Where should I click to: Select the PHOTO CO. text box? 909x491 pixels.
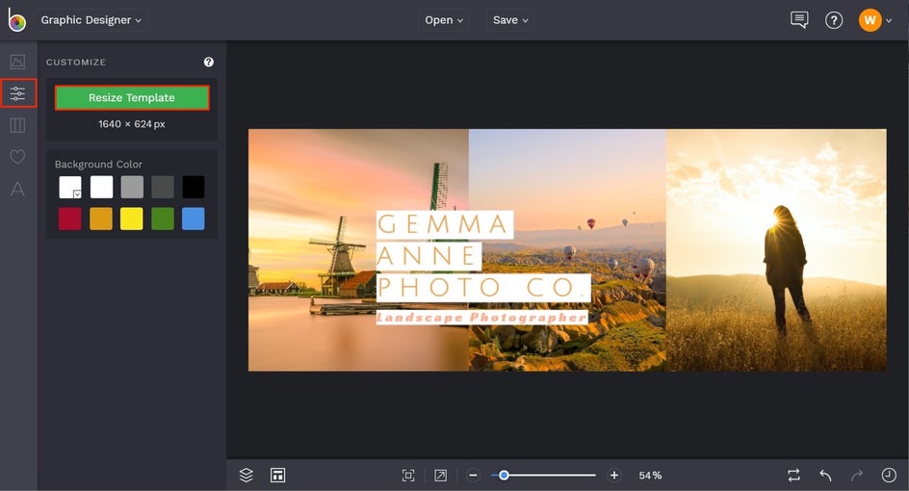point(483,287)
